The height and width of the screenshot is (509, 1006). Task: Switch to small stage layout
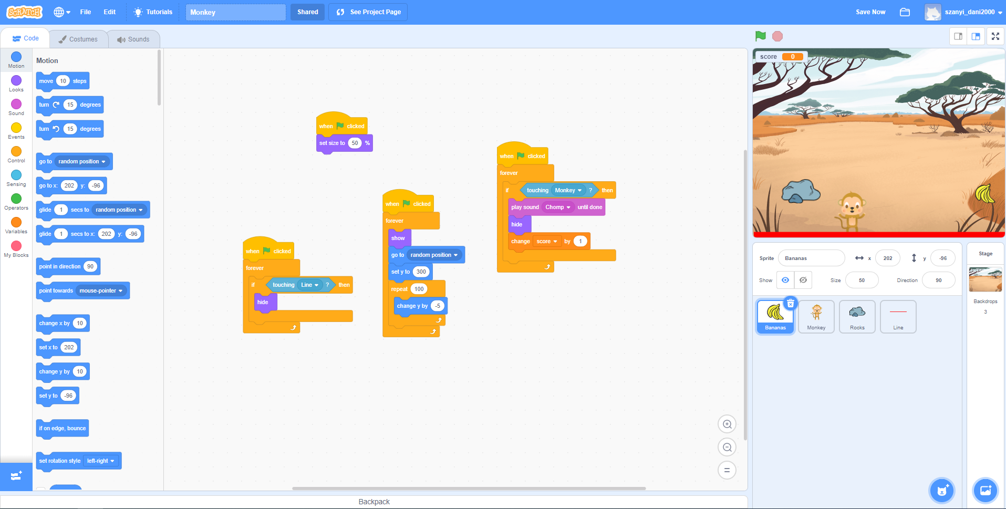point(958,36)
